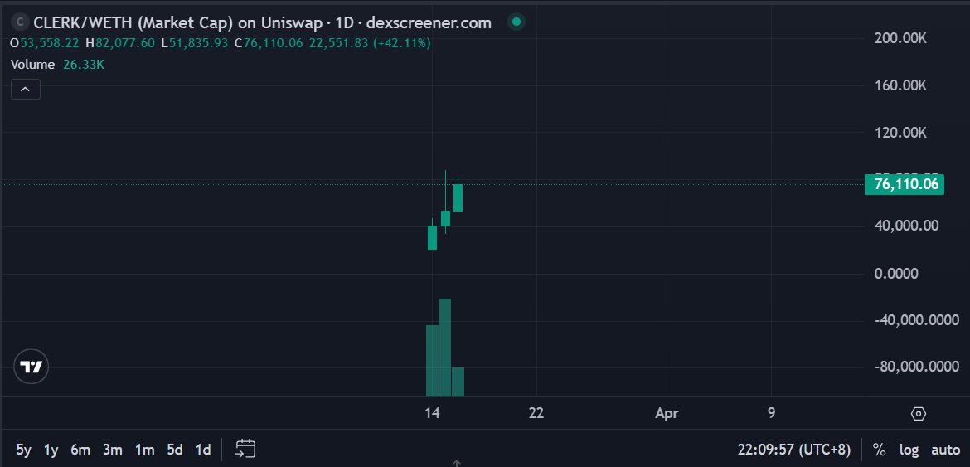Click the Volume indicator label
The image size is (970, 467).
[x=33, y=65]
